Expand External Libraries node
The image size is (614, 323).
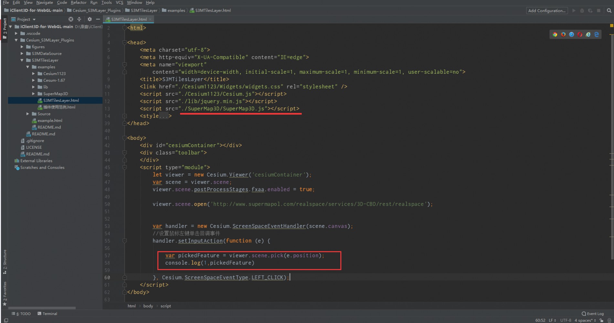click(x=36, y=161)
